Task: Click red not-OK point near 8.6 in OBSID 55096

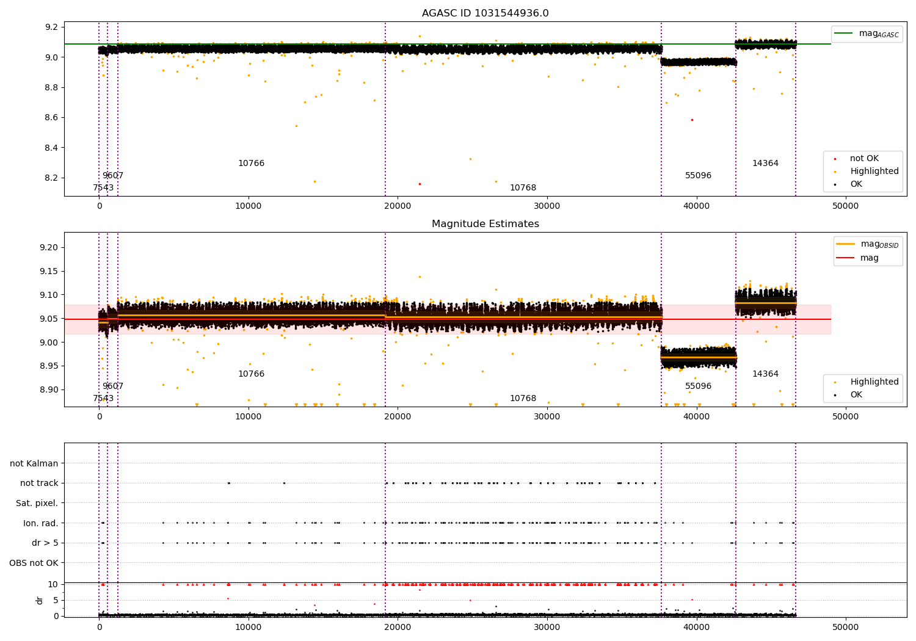Action: 692,120
